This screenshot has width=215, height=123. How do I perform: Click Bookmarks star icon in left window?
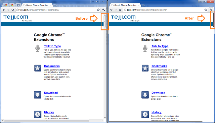(38, 68)
